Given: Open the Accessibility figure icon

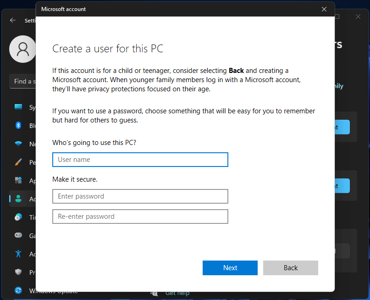Looking at the screenshot, I should pyautogui.click(x=18, y=254).
